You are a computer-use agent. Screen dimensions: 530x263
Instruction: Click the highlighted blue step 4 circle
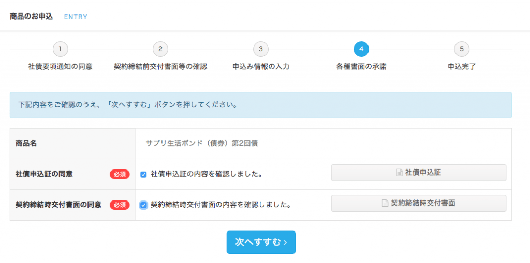click(x=361, y=49)
